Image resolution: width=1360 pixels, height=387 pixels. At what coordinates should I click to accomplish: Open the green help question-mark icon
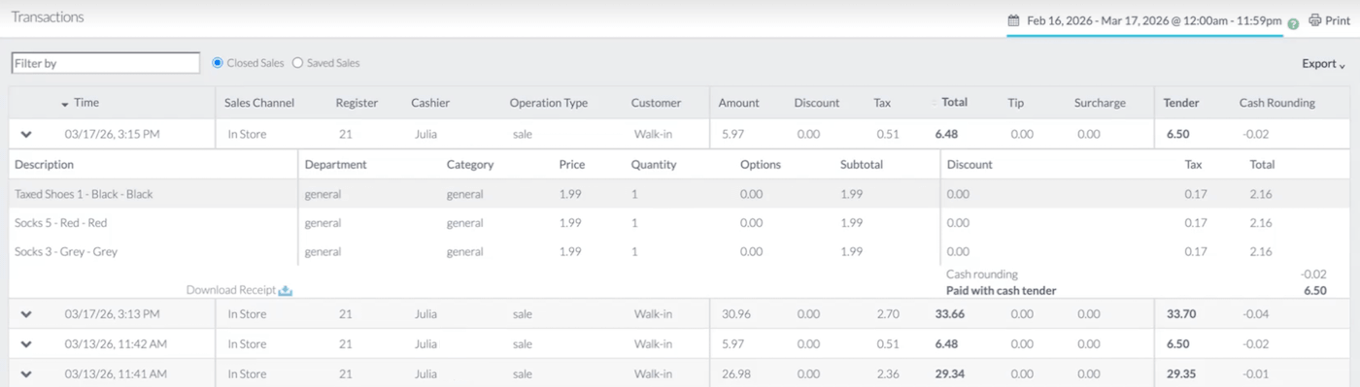click(1293, 24)
